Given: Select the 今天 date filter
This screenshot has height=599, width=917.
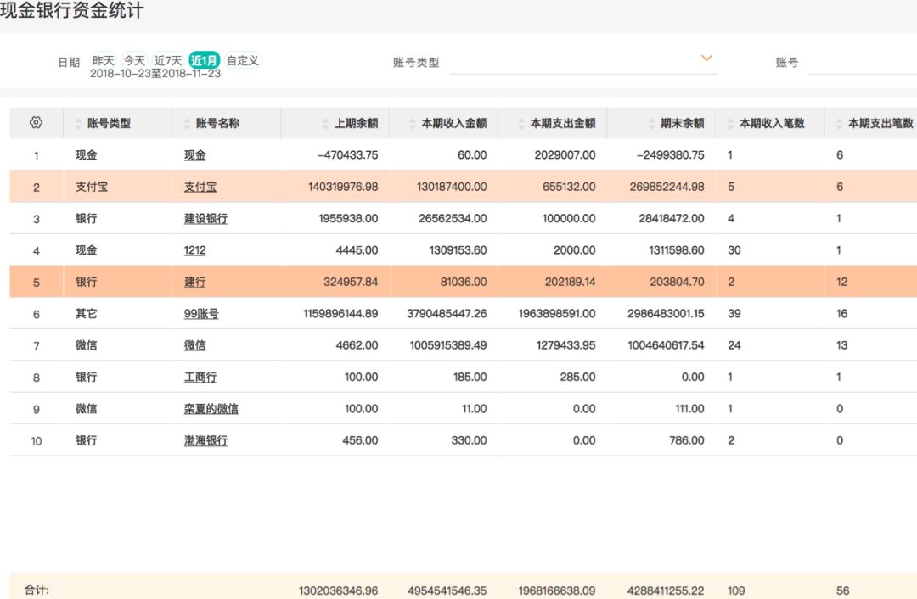Looking at the screenshot, I should click(x=134, y=60).
